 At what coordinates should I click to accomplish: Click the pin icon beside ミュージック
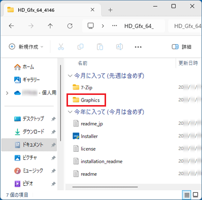click(x=53, y=171)
